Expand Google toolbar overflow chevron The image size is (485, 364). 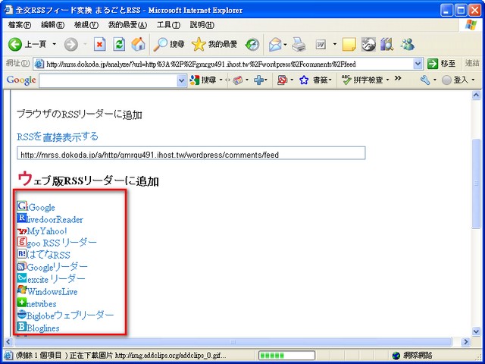coord(398,78)
